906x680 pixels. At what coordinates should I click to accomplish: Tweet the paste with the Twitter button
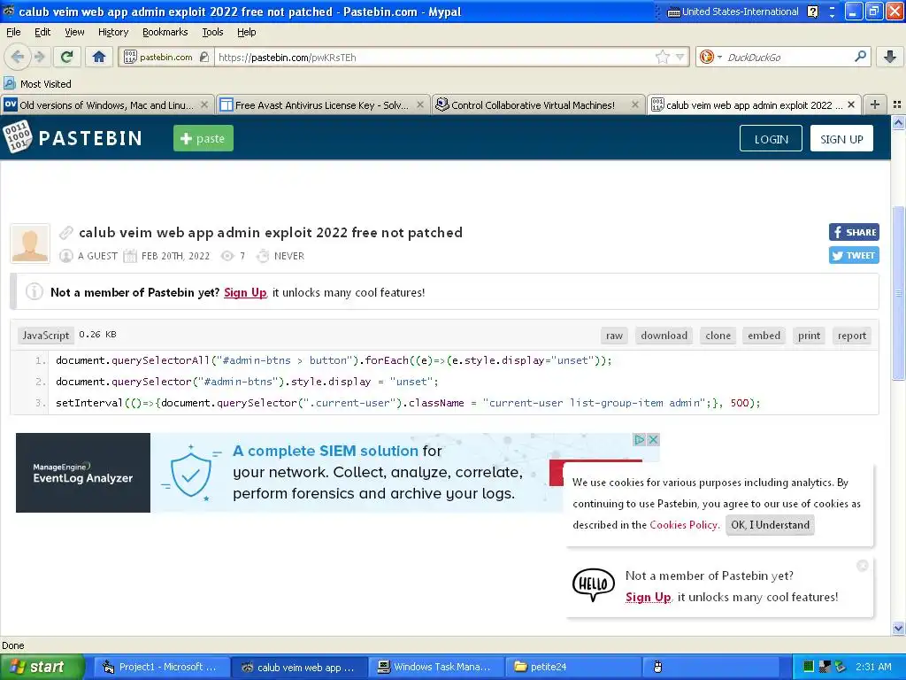(x=854, y=255)
